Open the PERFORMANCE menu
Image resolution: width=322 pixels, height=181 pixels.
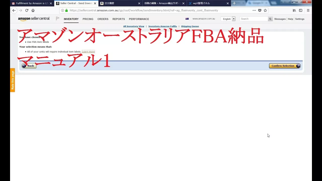(x=139, y=19)
